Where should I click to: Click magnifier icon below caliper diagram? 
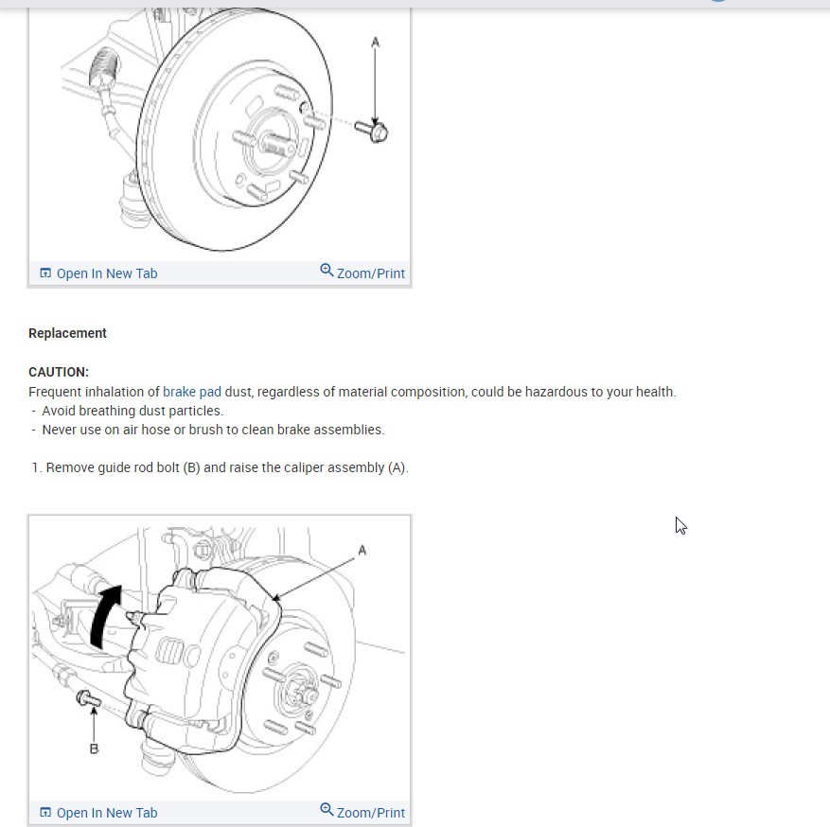pyautogui.click(x=327, y=810)
